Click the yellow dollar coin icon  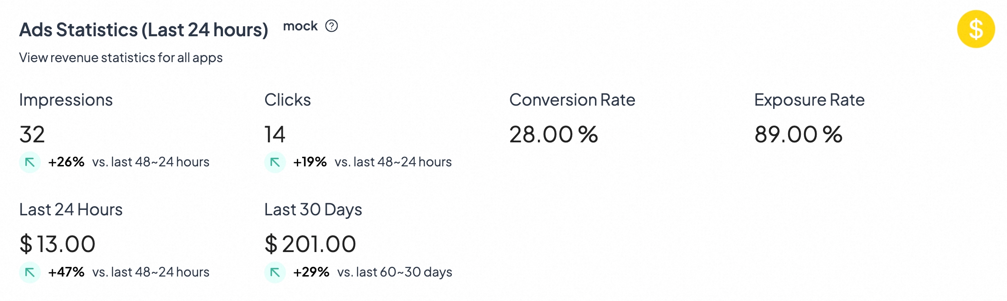pos(976,29)
